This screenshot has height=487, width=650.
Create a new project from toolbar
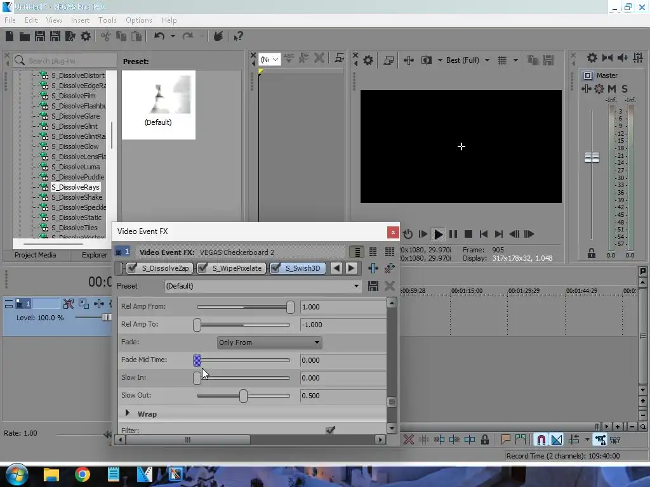tap(10, 36)
